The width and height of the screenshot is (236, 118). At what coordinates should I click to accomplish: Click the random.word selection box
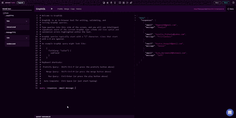[x=17, y=44]
